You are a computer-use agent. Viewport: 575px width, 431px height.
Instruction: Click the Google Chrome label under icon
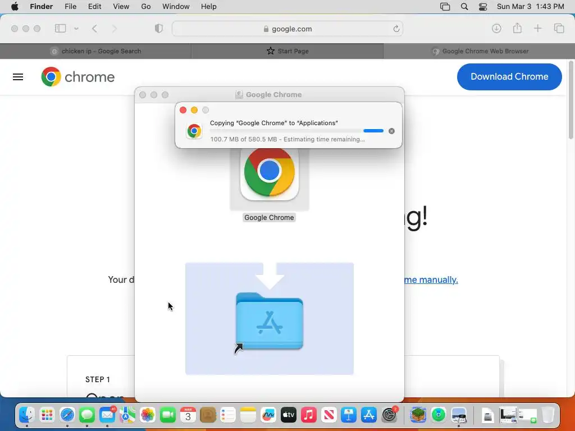pyautogui.click(x=269, y=217)
